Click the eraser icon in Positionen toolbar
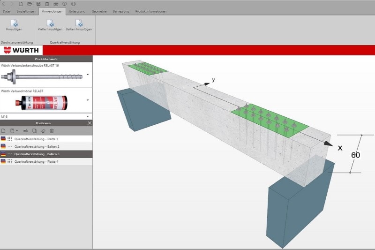 pyautogui.click(x=43, y=131)
